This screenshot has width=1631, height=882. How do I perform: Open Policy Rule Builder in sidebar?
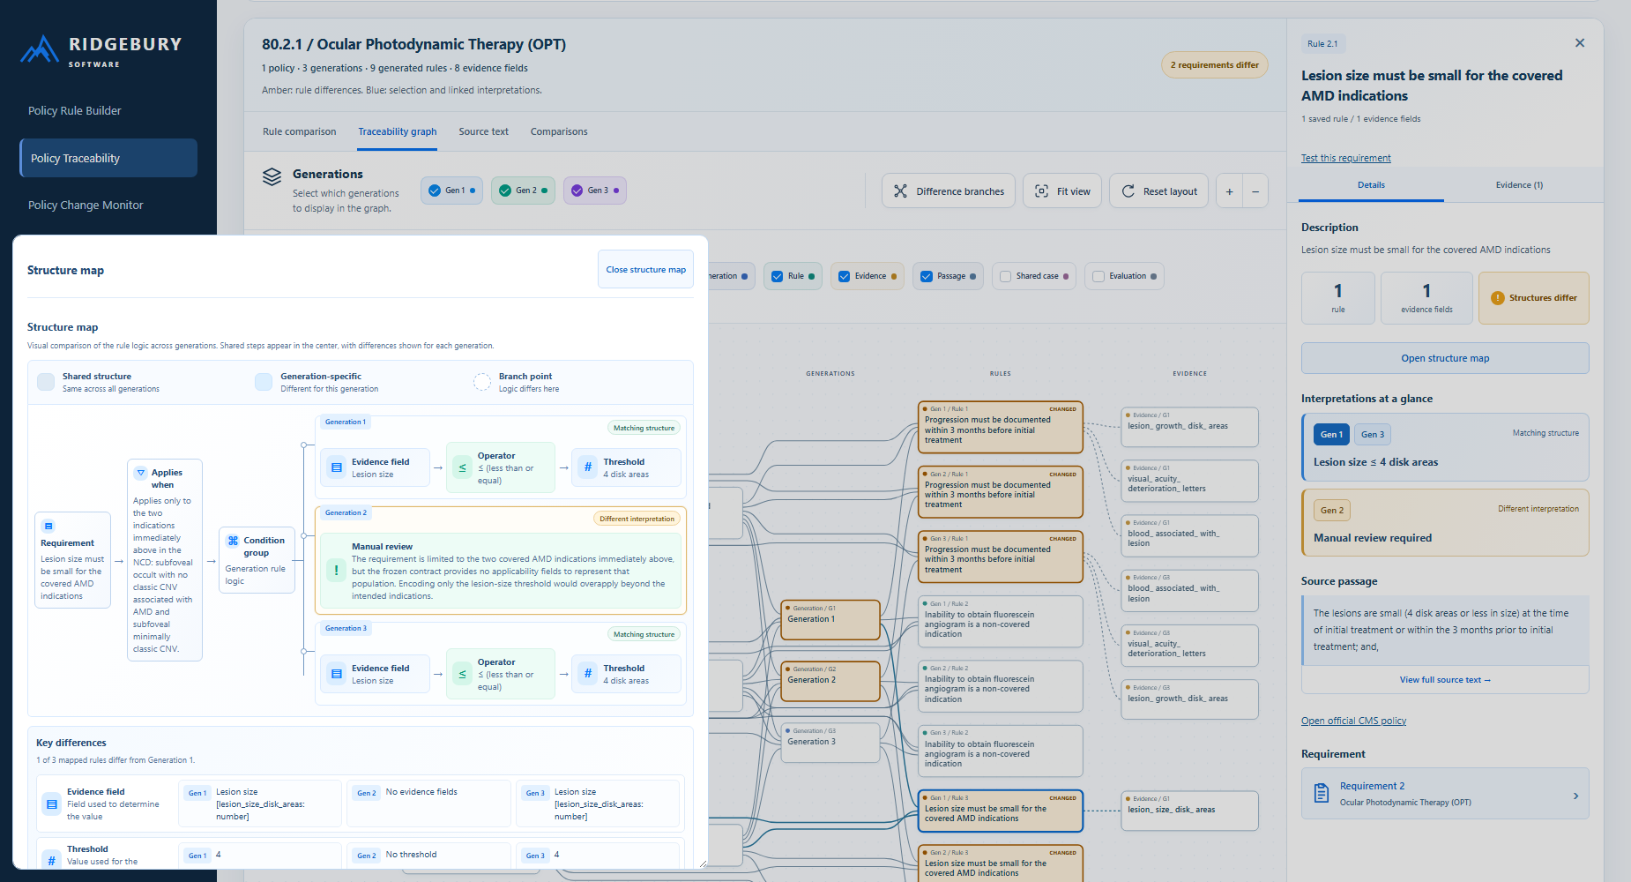108,110
